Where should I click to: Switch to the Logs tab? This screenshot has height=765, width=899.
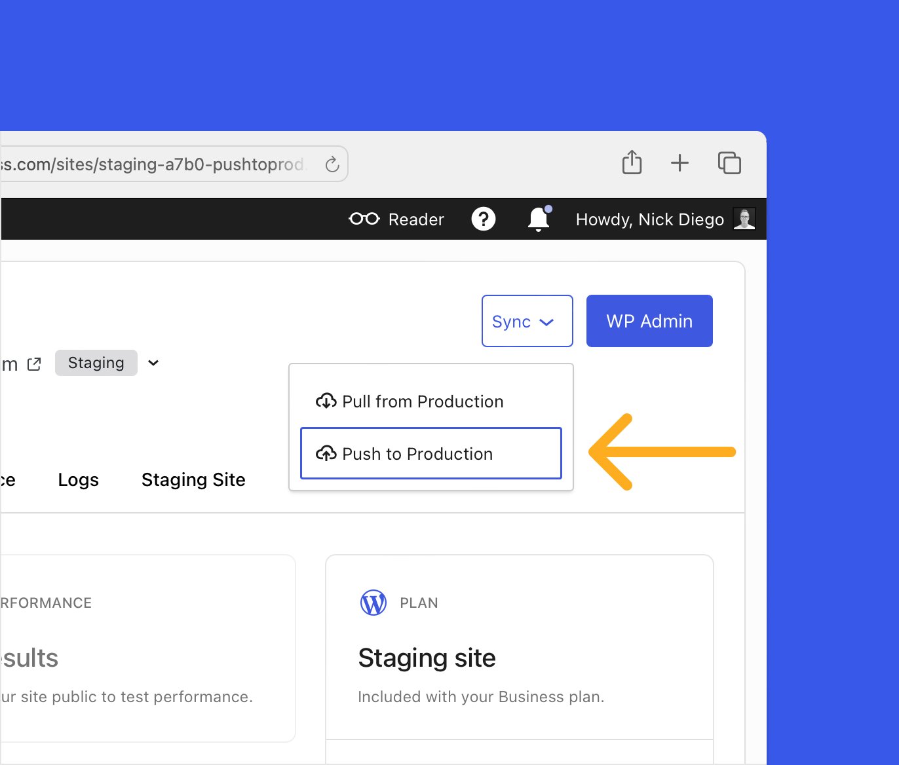78,480
